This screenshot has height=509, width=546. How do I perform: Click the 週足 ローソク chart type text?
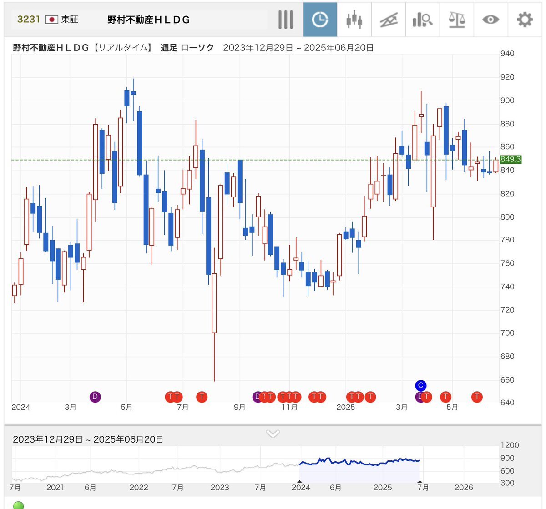(187, 48)
